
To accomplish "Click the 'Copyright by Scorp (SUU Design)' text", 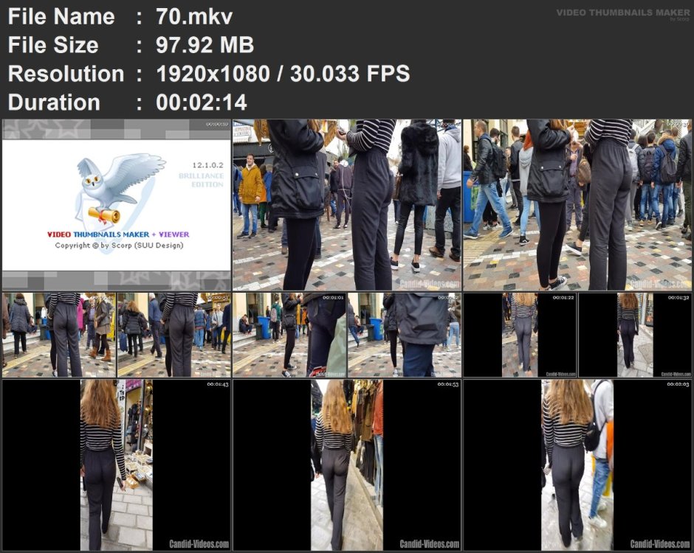I will [119, 246].
